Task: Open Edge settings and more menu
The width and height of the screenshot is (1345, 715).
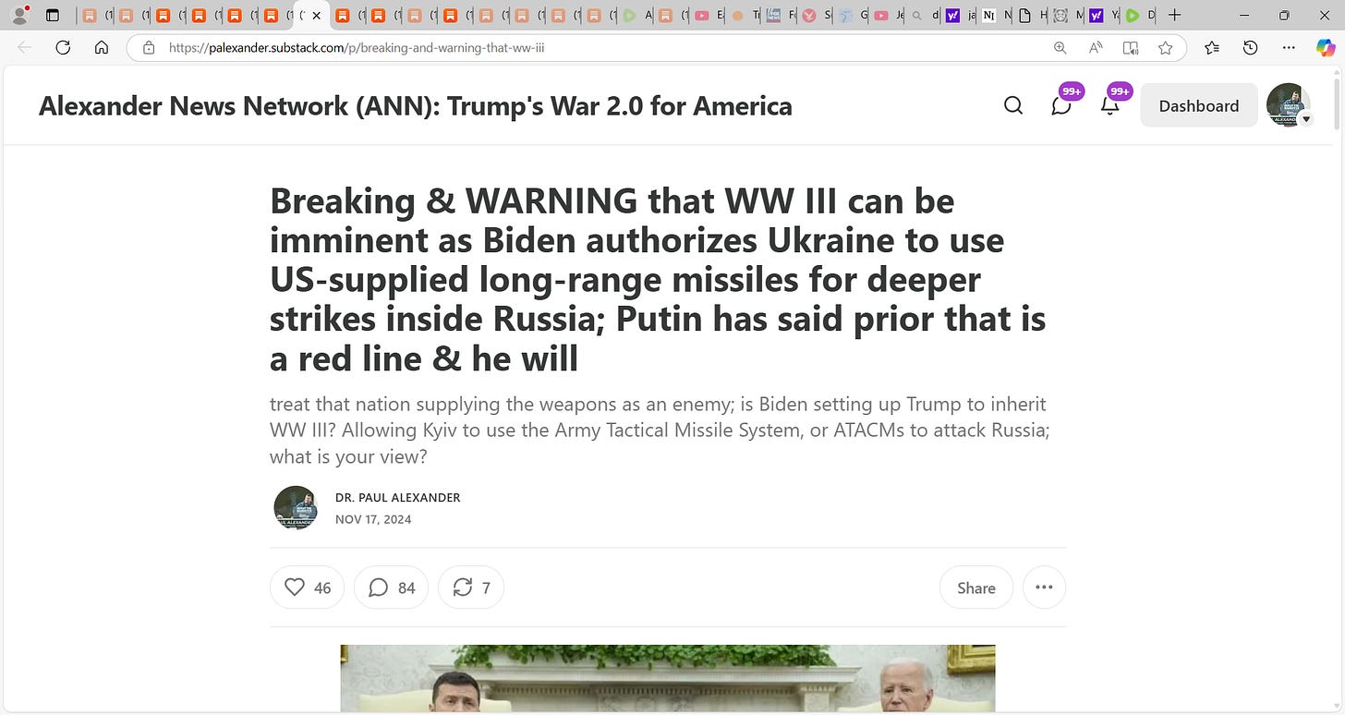Action: click(1290, 48)
